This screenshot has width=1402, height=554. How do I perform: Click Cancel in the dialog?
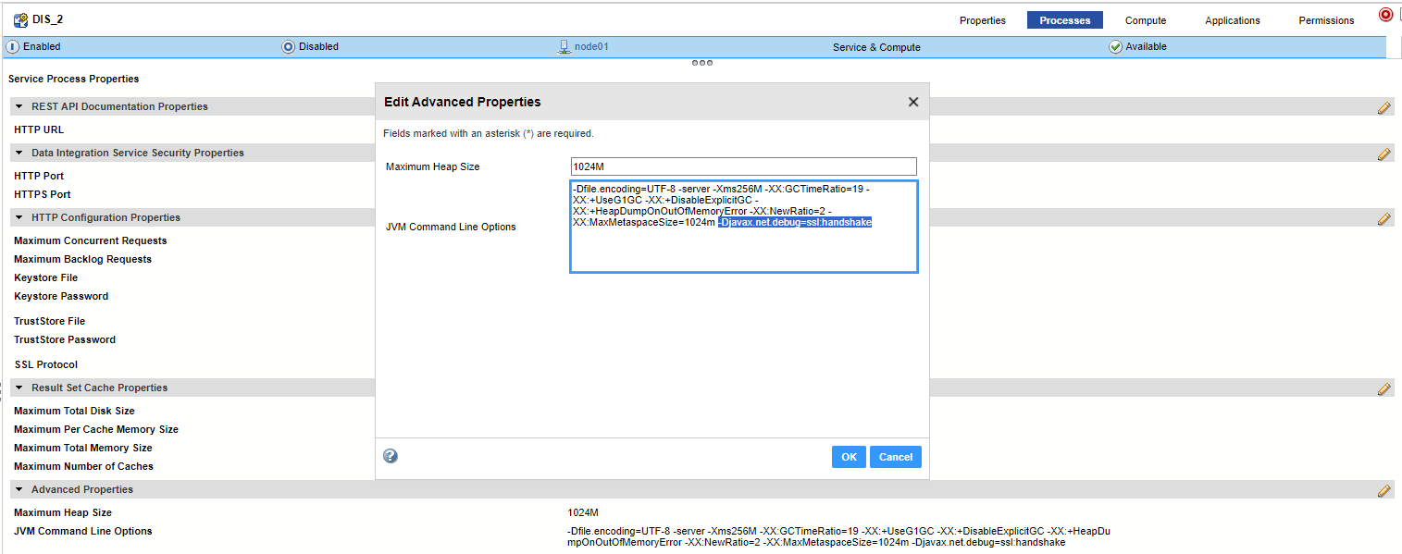tap(896, 457)
